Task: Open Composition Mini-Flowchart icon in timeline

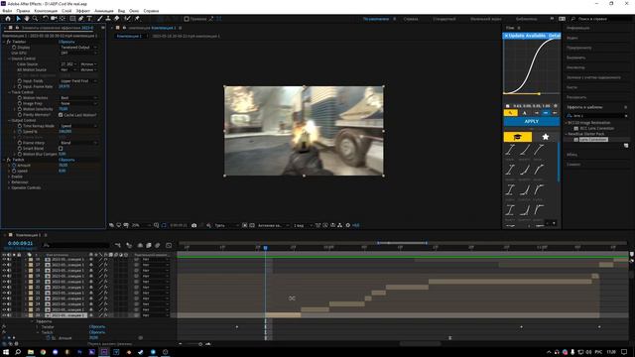Action: (x=117, y=245)
